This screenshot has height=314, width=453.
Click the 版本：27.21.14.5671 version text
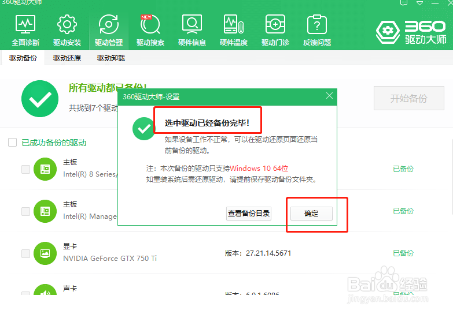258,253
